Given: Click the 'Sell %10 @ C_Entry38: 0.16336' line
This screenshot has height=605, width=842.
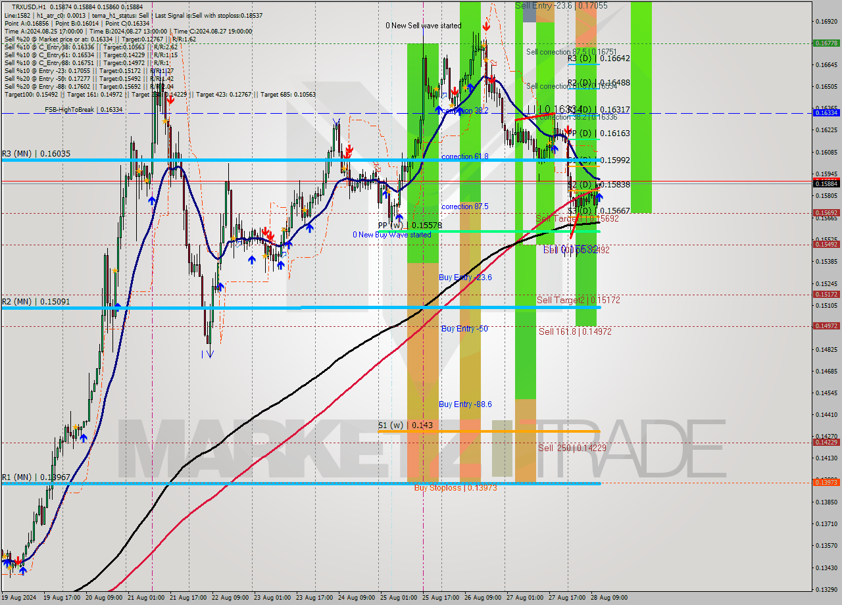Looking at the screenshot, I should click(91, 47).
